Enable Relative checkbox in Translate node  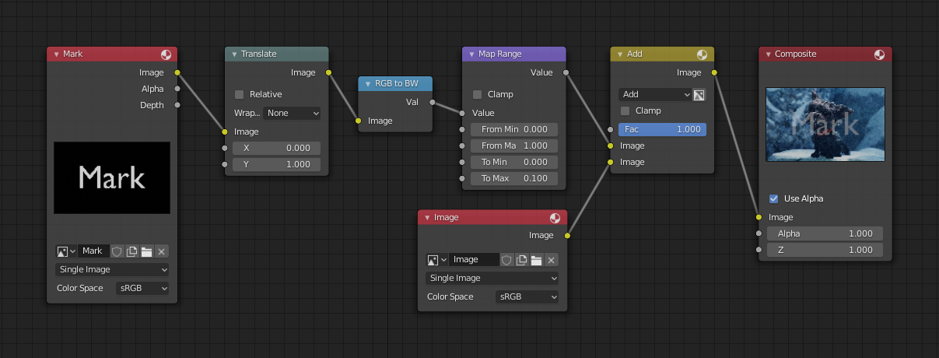pyautogui.click(x=240, y=94)
